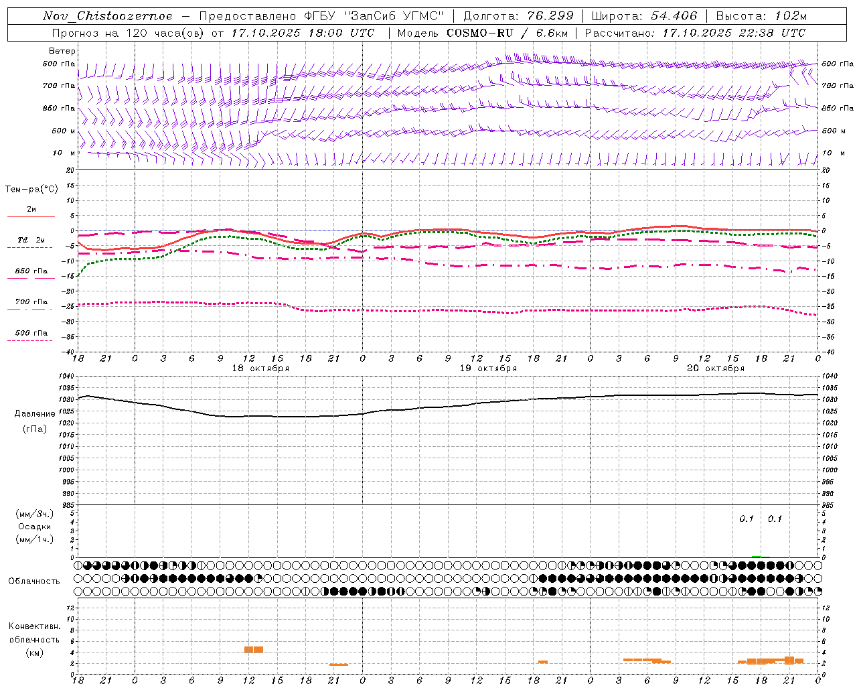Click the (мм/1ч.) precipitation unit label
The image size is (857, 686).
pyautogui.click(x=35, y=539)
